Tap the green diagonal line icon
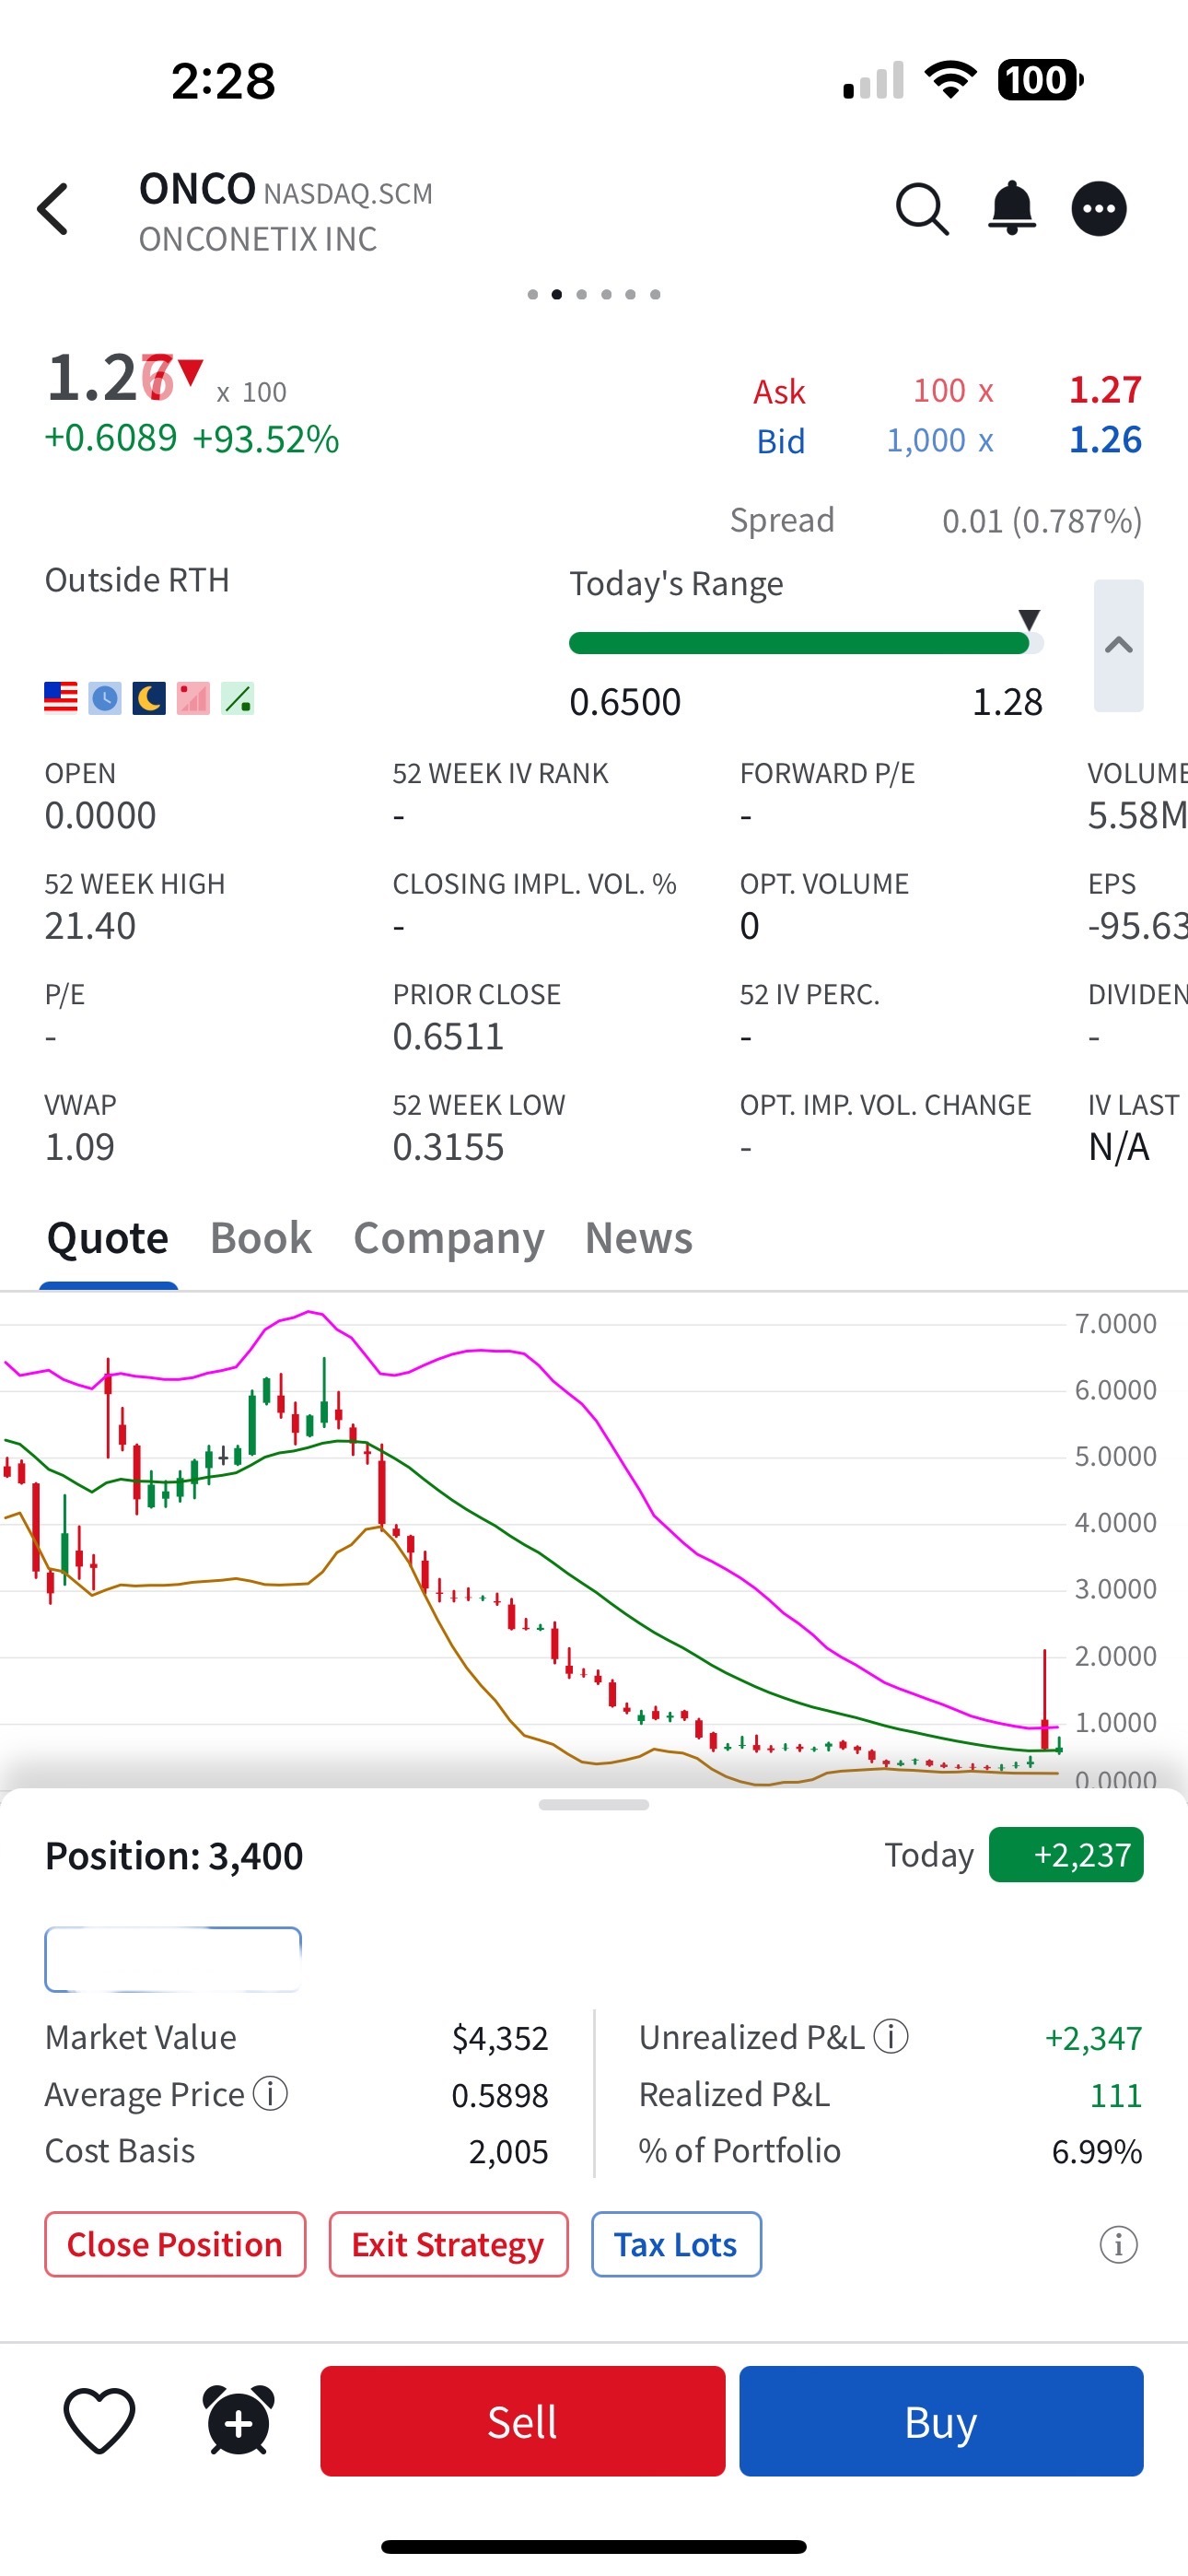1188x2576 pixels. pyautogui.click(x=237, y=697)
